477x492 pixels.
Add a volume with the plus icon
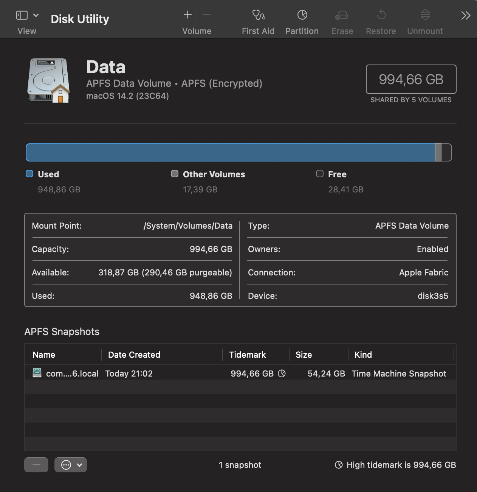[187, 15]
